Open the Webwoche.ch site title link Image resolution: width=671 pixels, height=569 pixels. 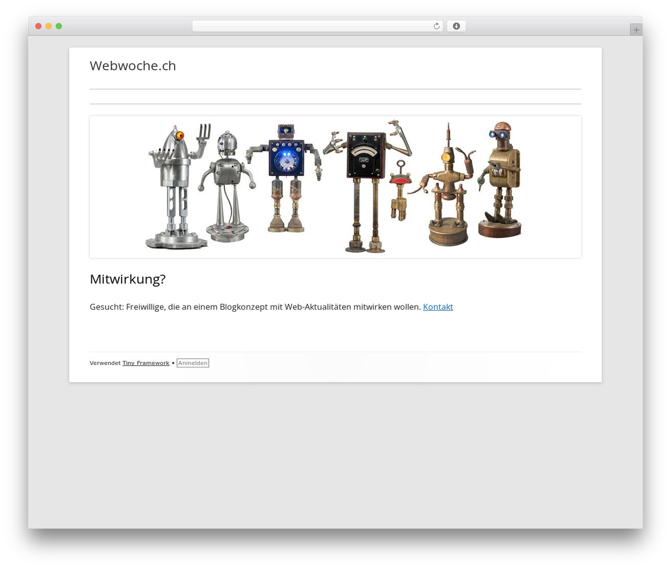click(133, 66)
